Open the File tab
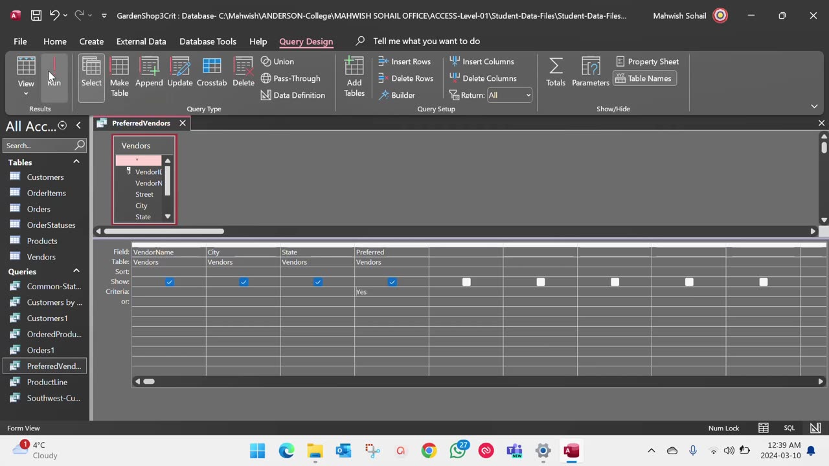The height and width of the screenshot is (466, 829). point(20,41)
